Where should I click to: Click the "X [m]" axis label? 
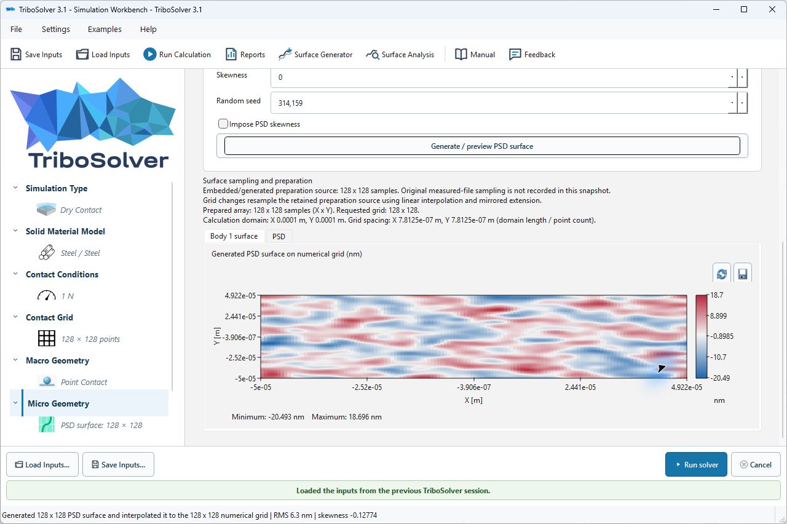pyautogui.click(x=473, y=400)
